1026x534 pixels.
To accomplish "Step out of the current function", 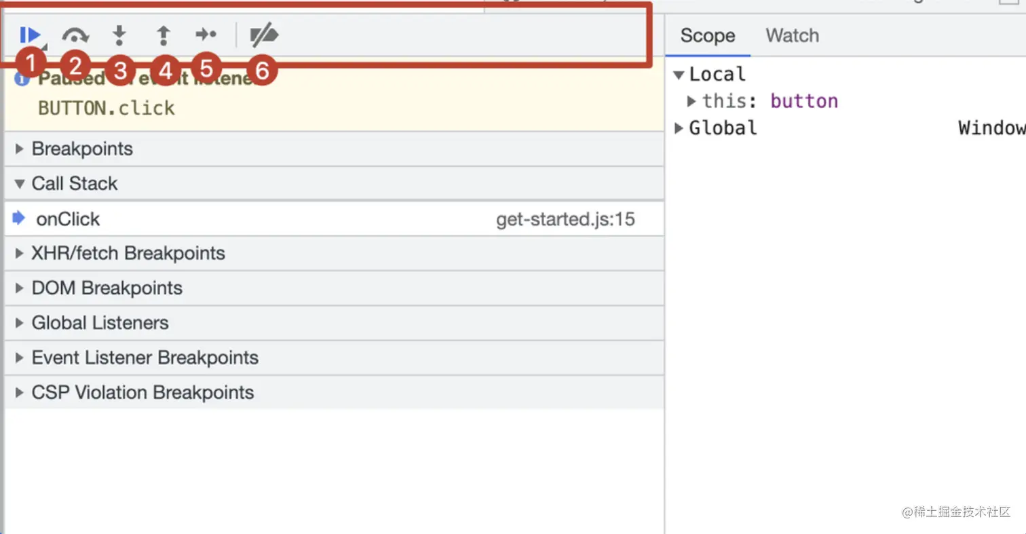I will click(163, 35).
